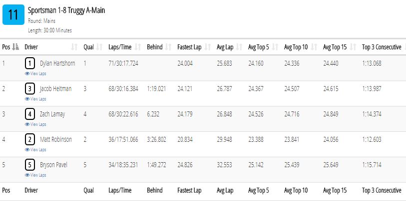The height and width of the screenshot is (201, 406).
Task: Click the blue race number 11 badge
Action: click(13, 15)
